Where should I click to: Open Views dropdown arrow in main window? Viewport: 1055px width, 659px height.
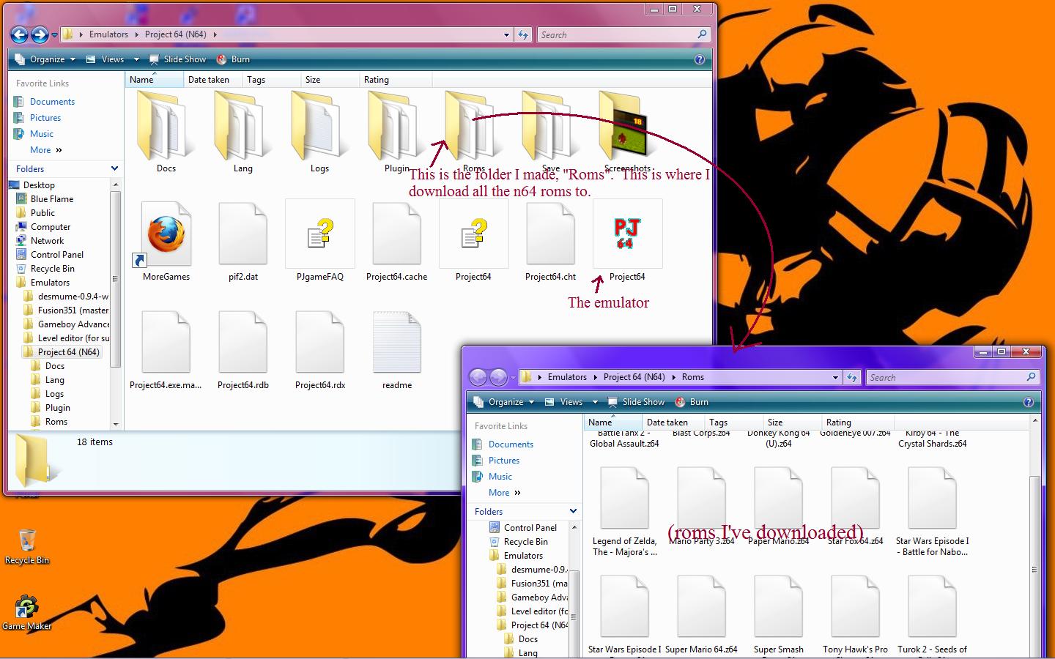pos(136,59)
